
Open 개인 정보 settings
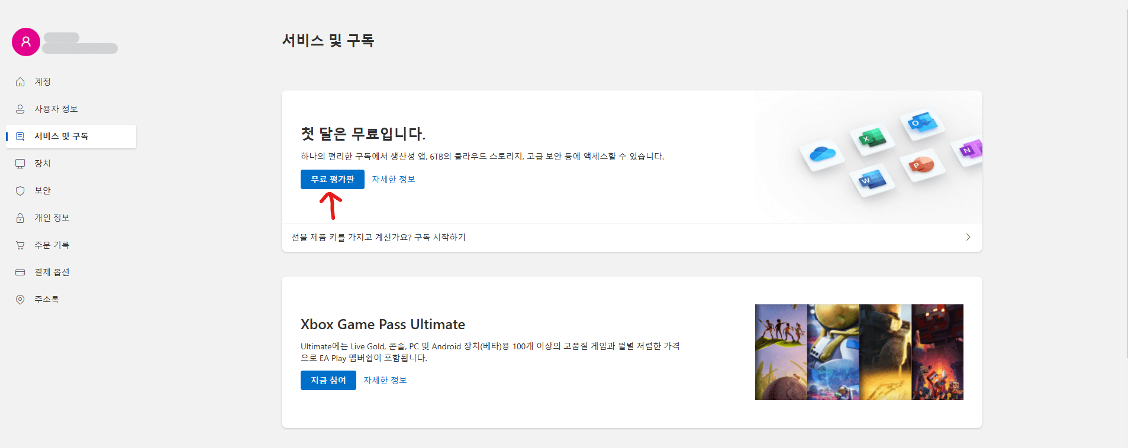(71, 218)
